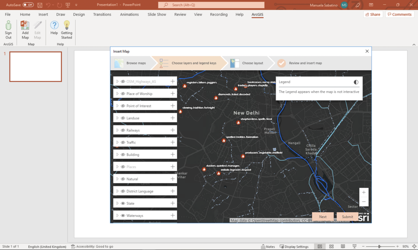Open the Transitions ribbon tab

click(x=102, y=14)
